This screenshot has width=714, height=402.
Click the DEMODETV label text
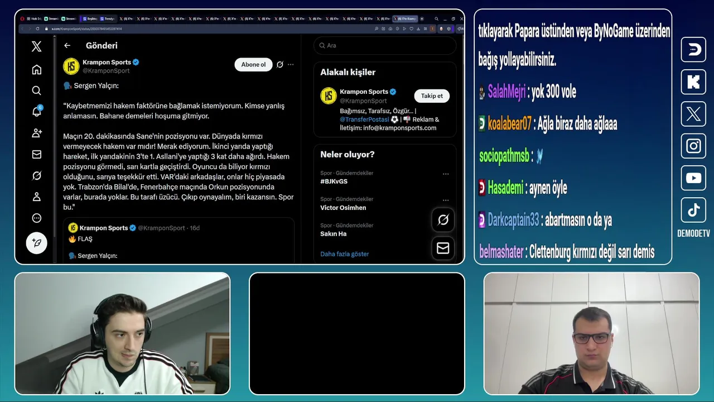(693, 234)
